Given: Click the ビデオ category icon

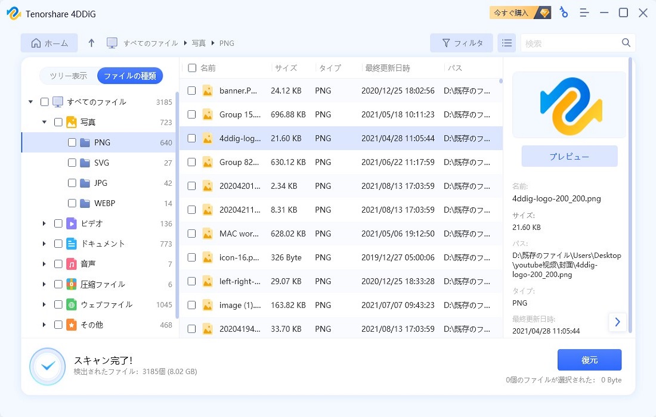Looking at the screenshot, I should click(x=72, y=223).
